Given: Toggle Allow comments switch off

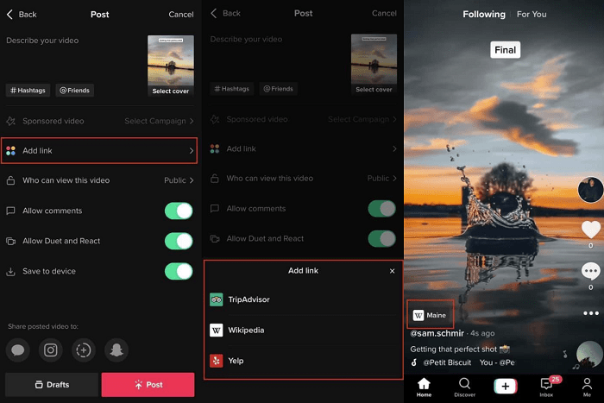Looking at the screenshot, I should click(x=178, y=211).
